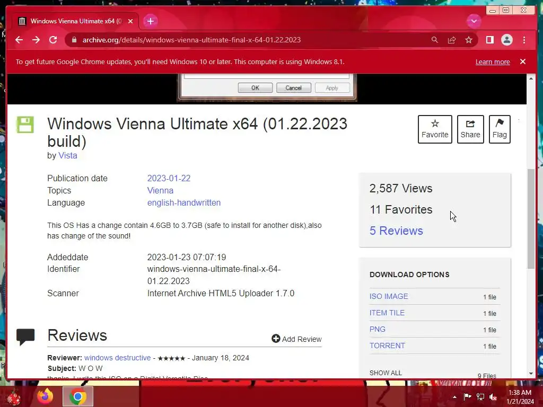Click the address bar URL
This screenshot has height=407, width=543.
click(191, 40)
